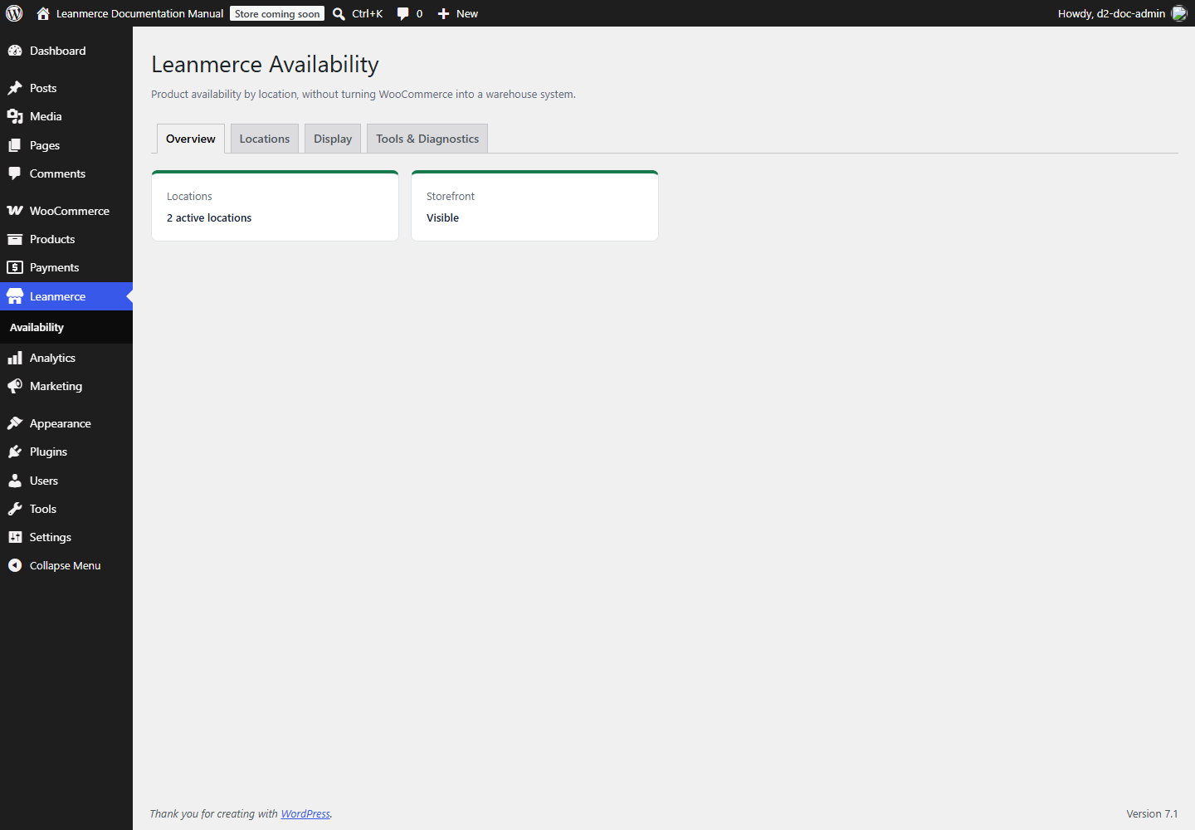Click the Store coming soon badge
The width and height of the screenshot is (1195, 830).
(x=277, y=14)
